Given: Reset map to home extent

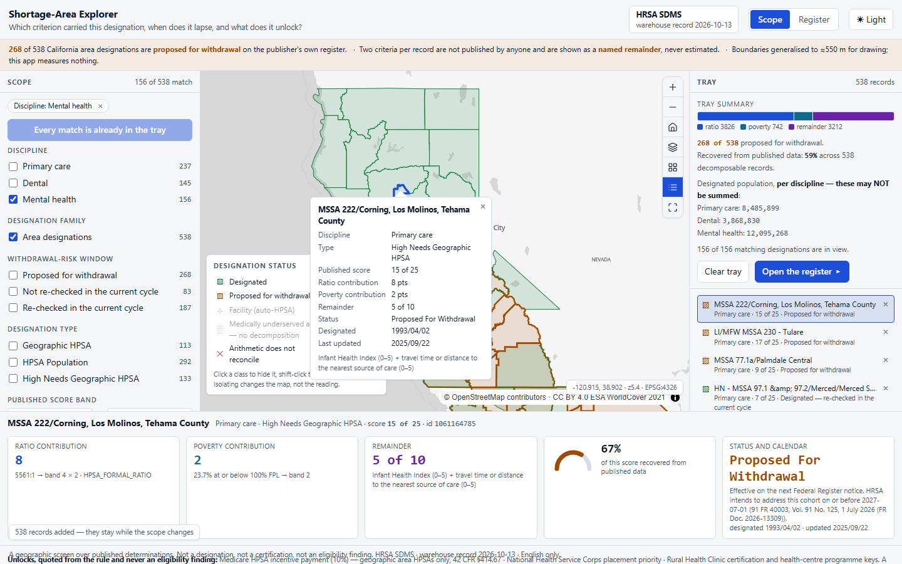Looking at the screenshot, I should tap(672, 127).
